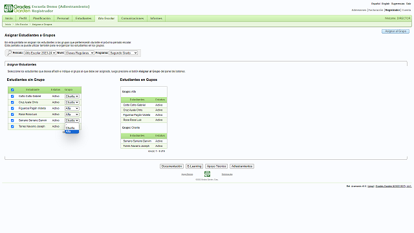The height and width of the screenshot is (233, 414).
Task: Click the Grades Garden logo
Action: coord(17,8)
